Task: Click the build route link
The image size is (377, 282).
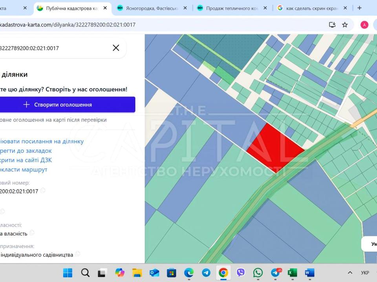Action: coord(24,169)
